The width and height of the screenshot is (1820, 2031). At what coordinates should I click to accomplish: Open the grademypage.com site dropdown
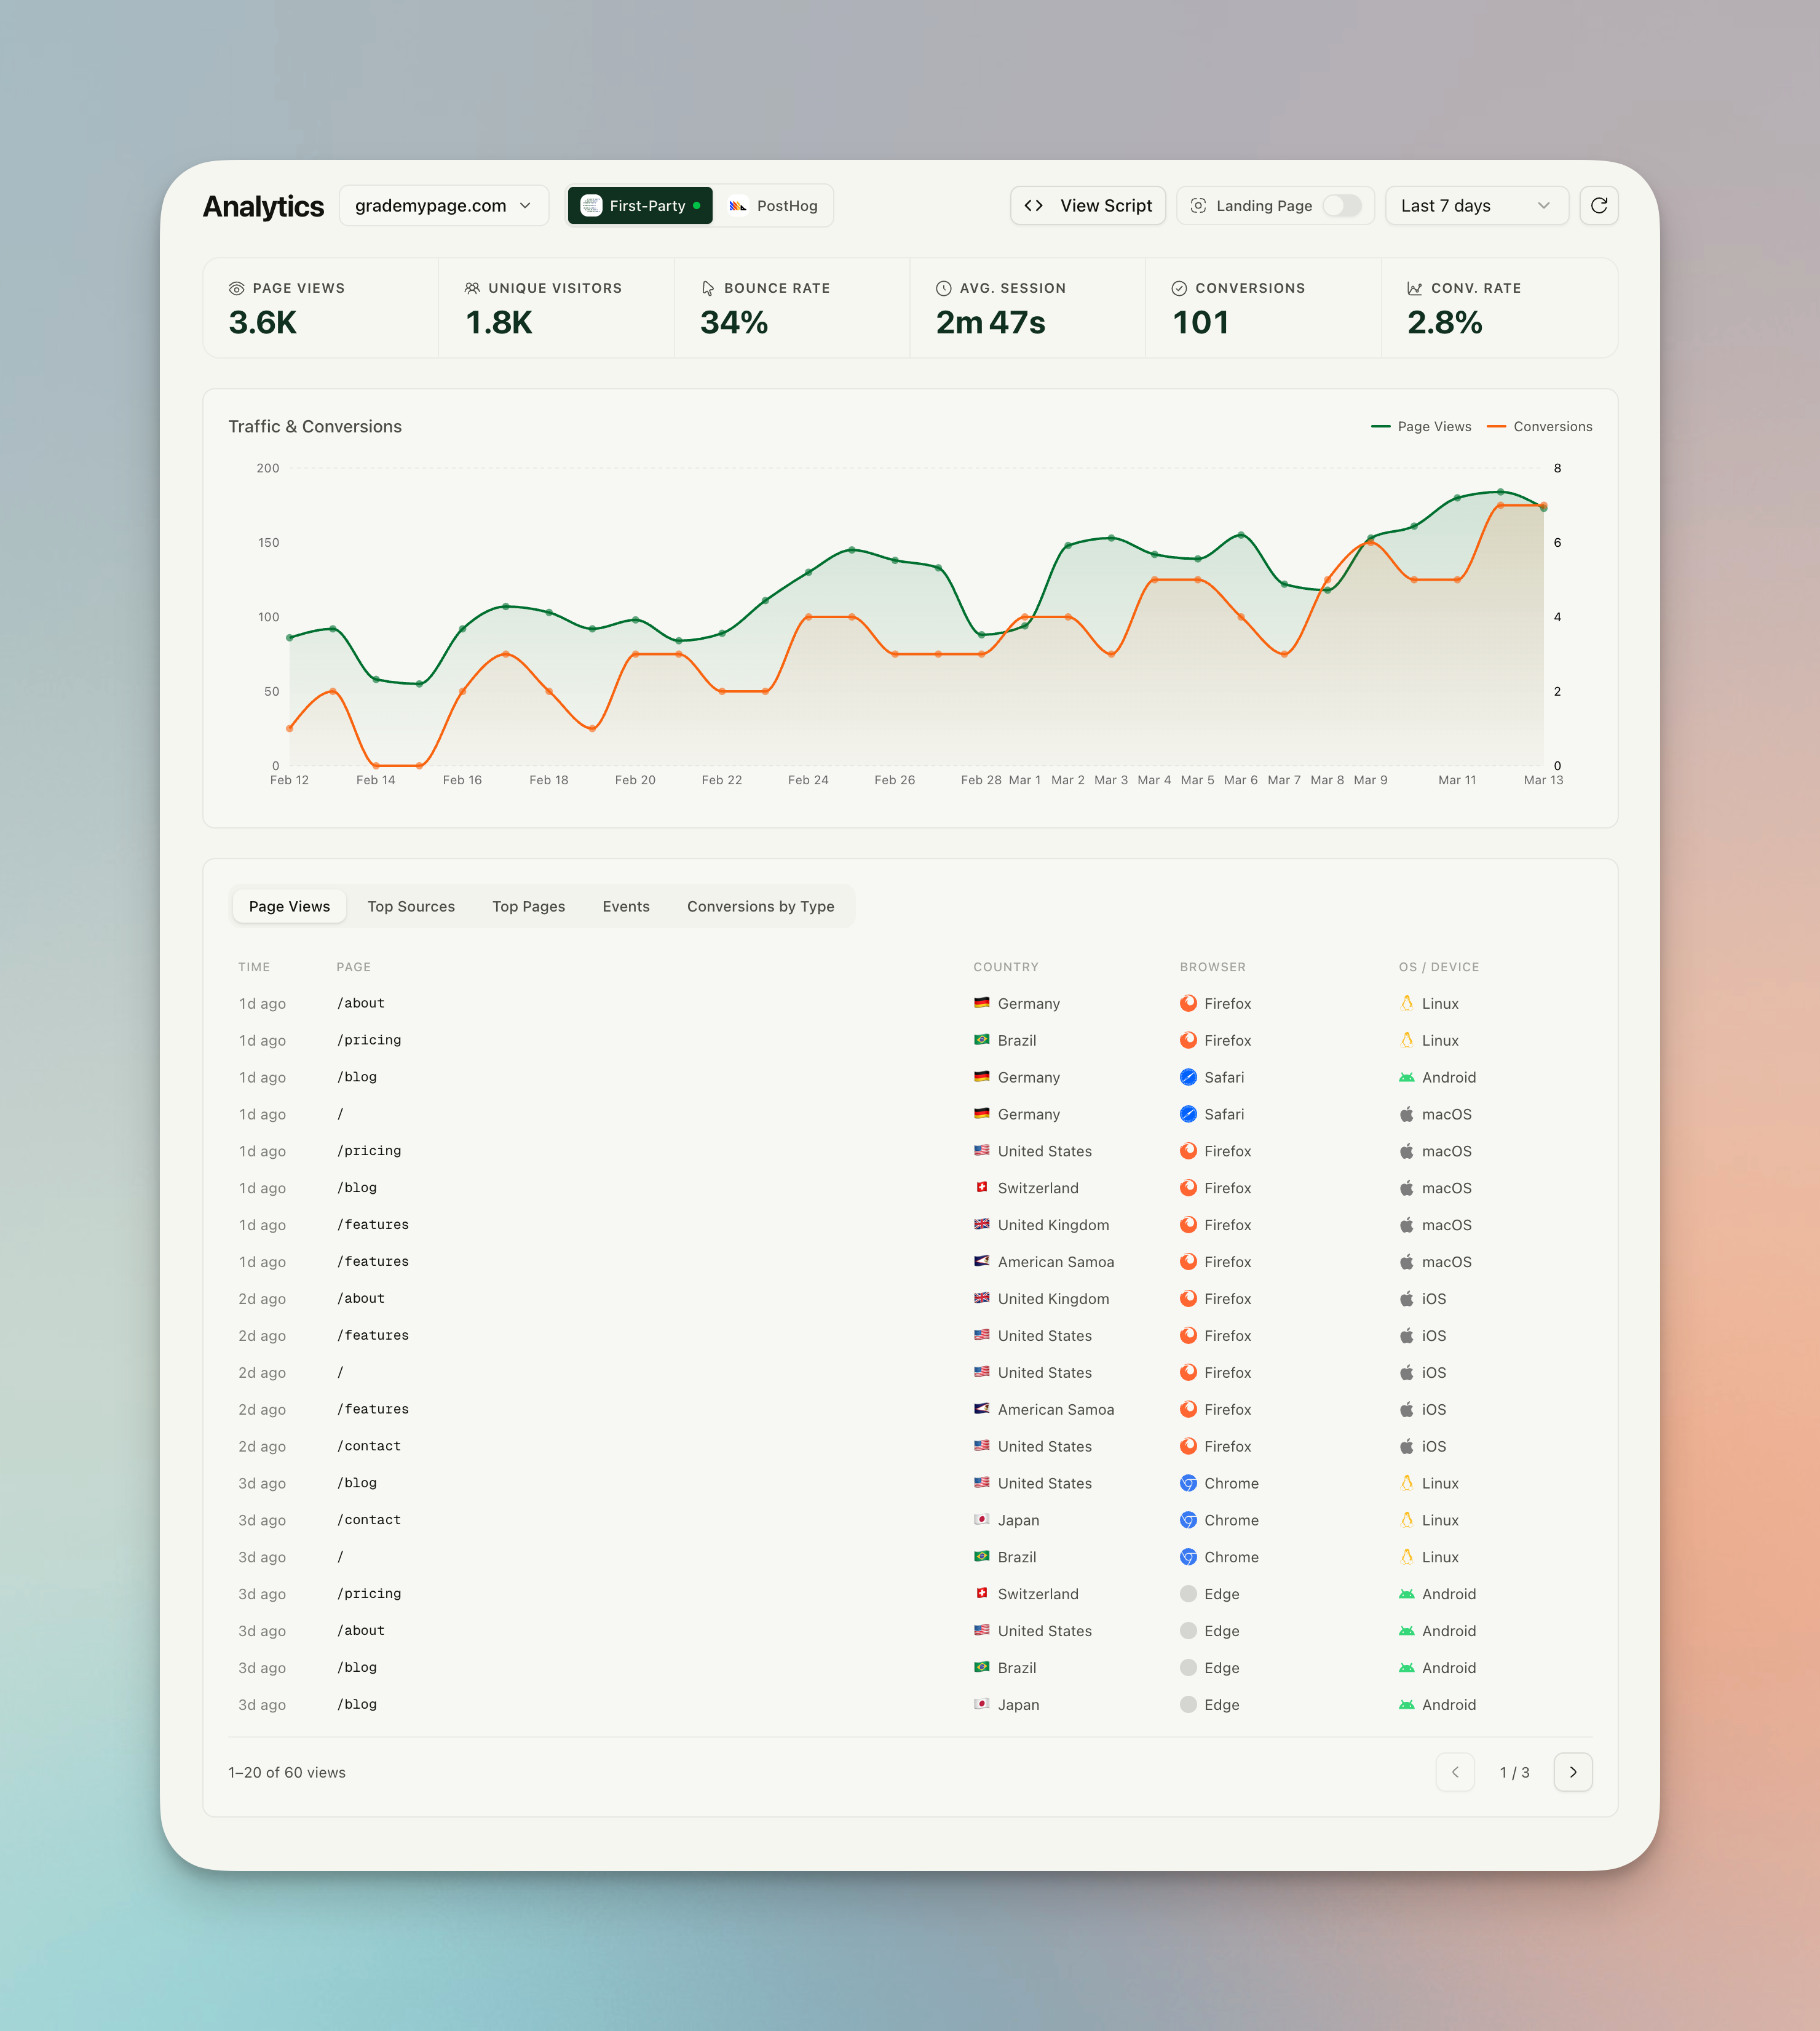(x=443, y=205)
